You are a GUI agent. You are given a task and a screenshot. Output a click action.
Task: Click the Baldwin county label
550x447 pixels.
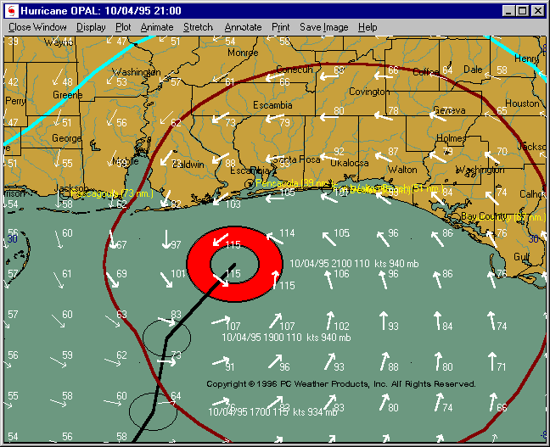[188, 165]
